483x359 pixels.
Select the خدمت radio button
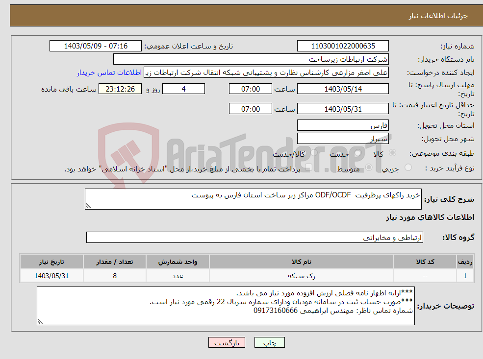tap(358, 153)
